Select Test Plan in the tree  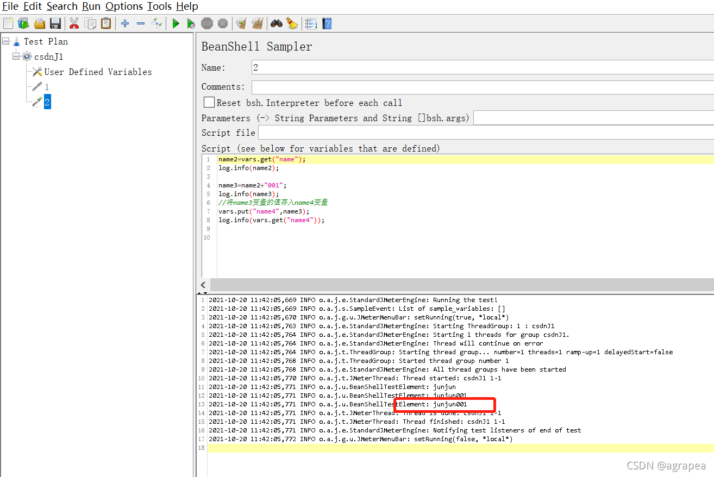click(46, 41)
